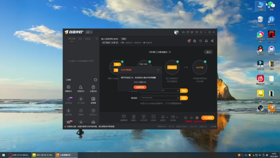This screenshot has width=280, height=158.
Task: Click the 开始推流 button in step 3 circle
Action: (x=172, y=67)
